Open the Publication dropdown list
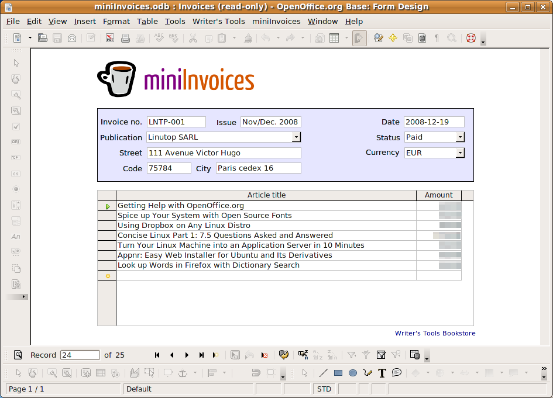Image resolution: width=553 pixels, height=398 pixels. (296, 137)
